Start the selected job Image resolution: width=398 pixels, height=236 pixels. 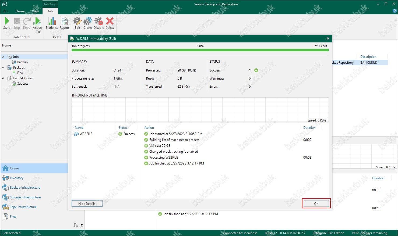(6, 23)
